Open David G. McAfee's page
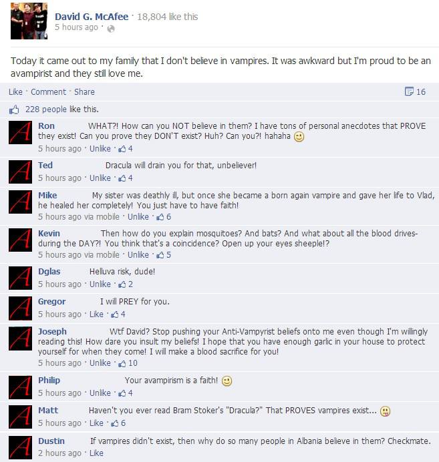Viewport: 439px width, 462px height. click(92, 17)
